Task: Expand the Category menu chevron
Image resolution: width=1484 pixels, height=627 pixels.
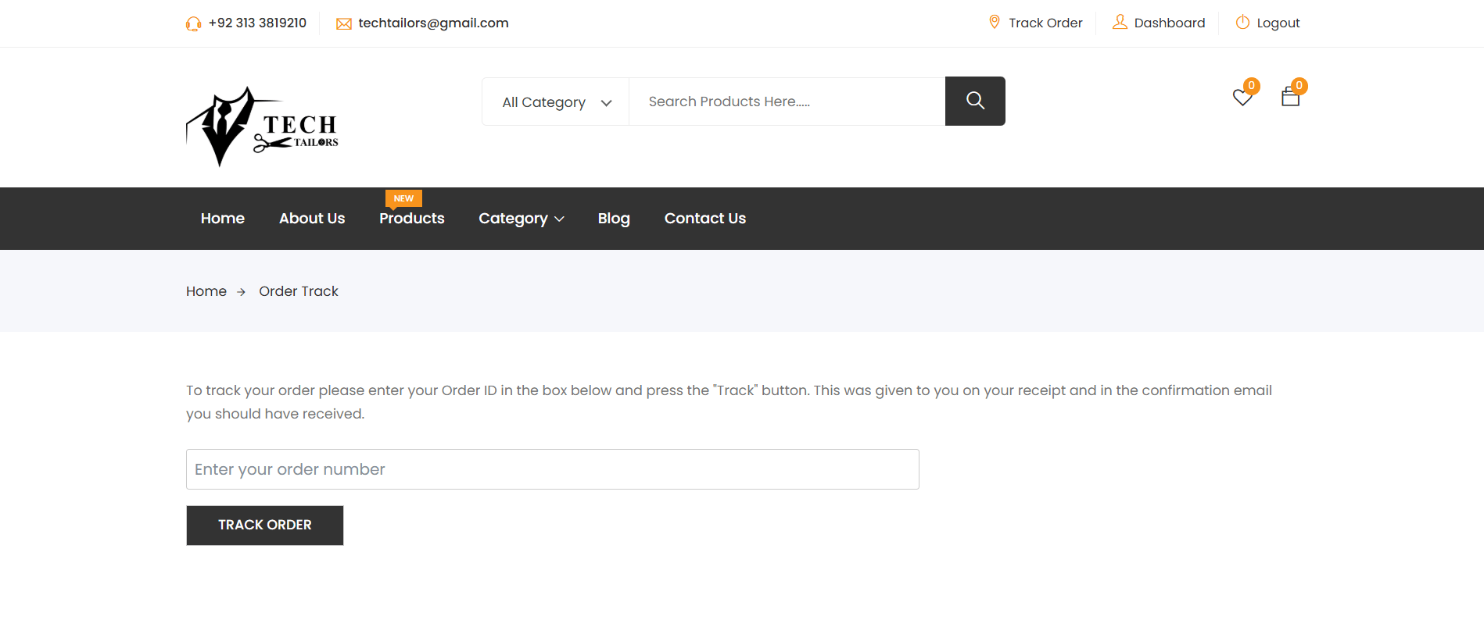Action: click(559, 219)
